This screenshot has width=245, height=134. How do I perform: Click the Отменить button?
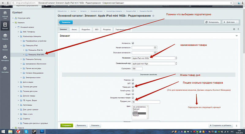(x=95, y=125)
